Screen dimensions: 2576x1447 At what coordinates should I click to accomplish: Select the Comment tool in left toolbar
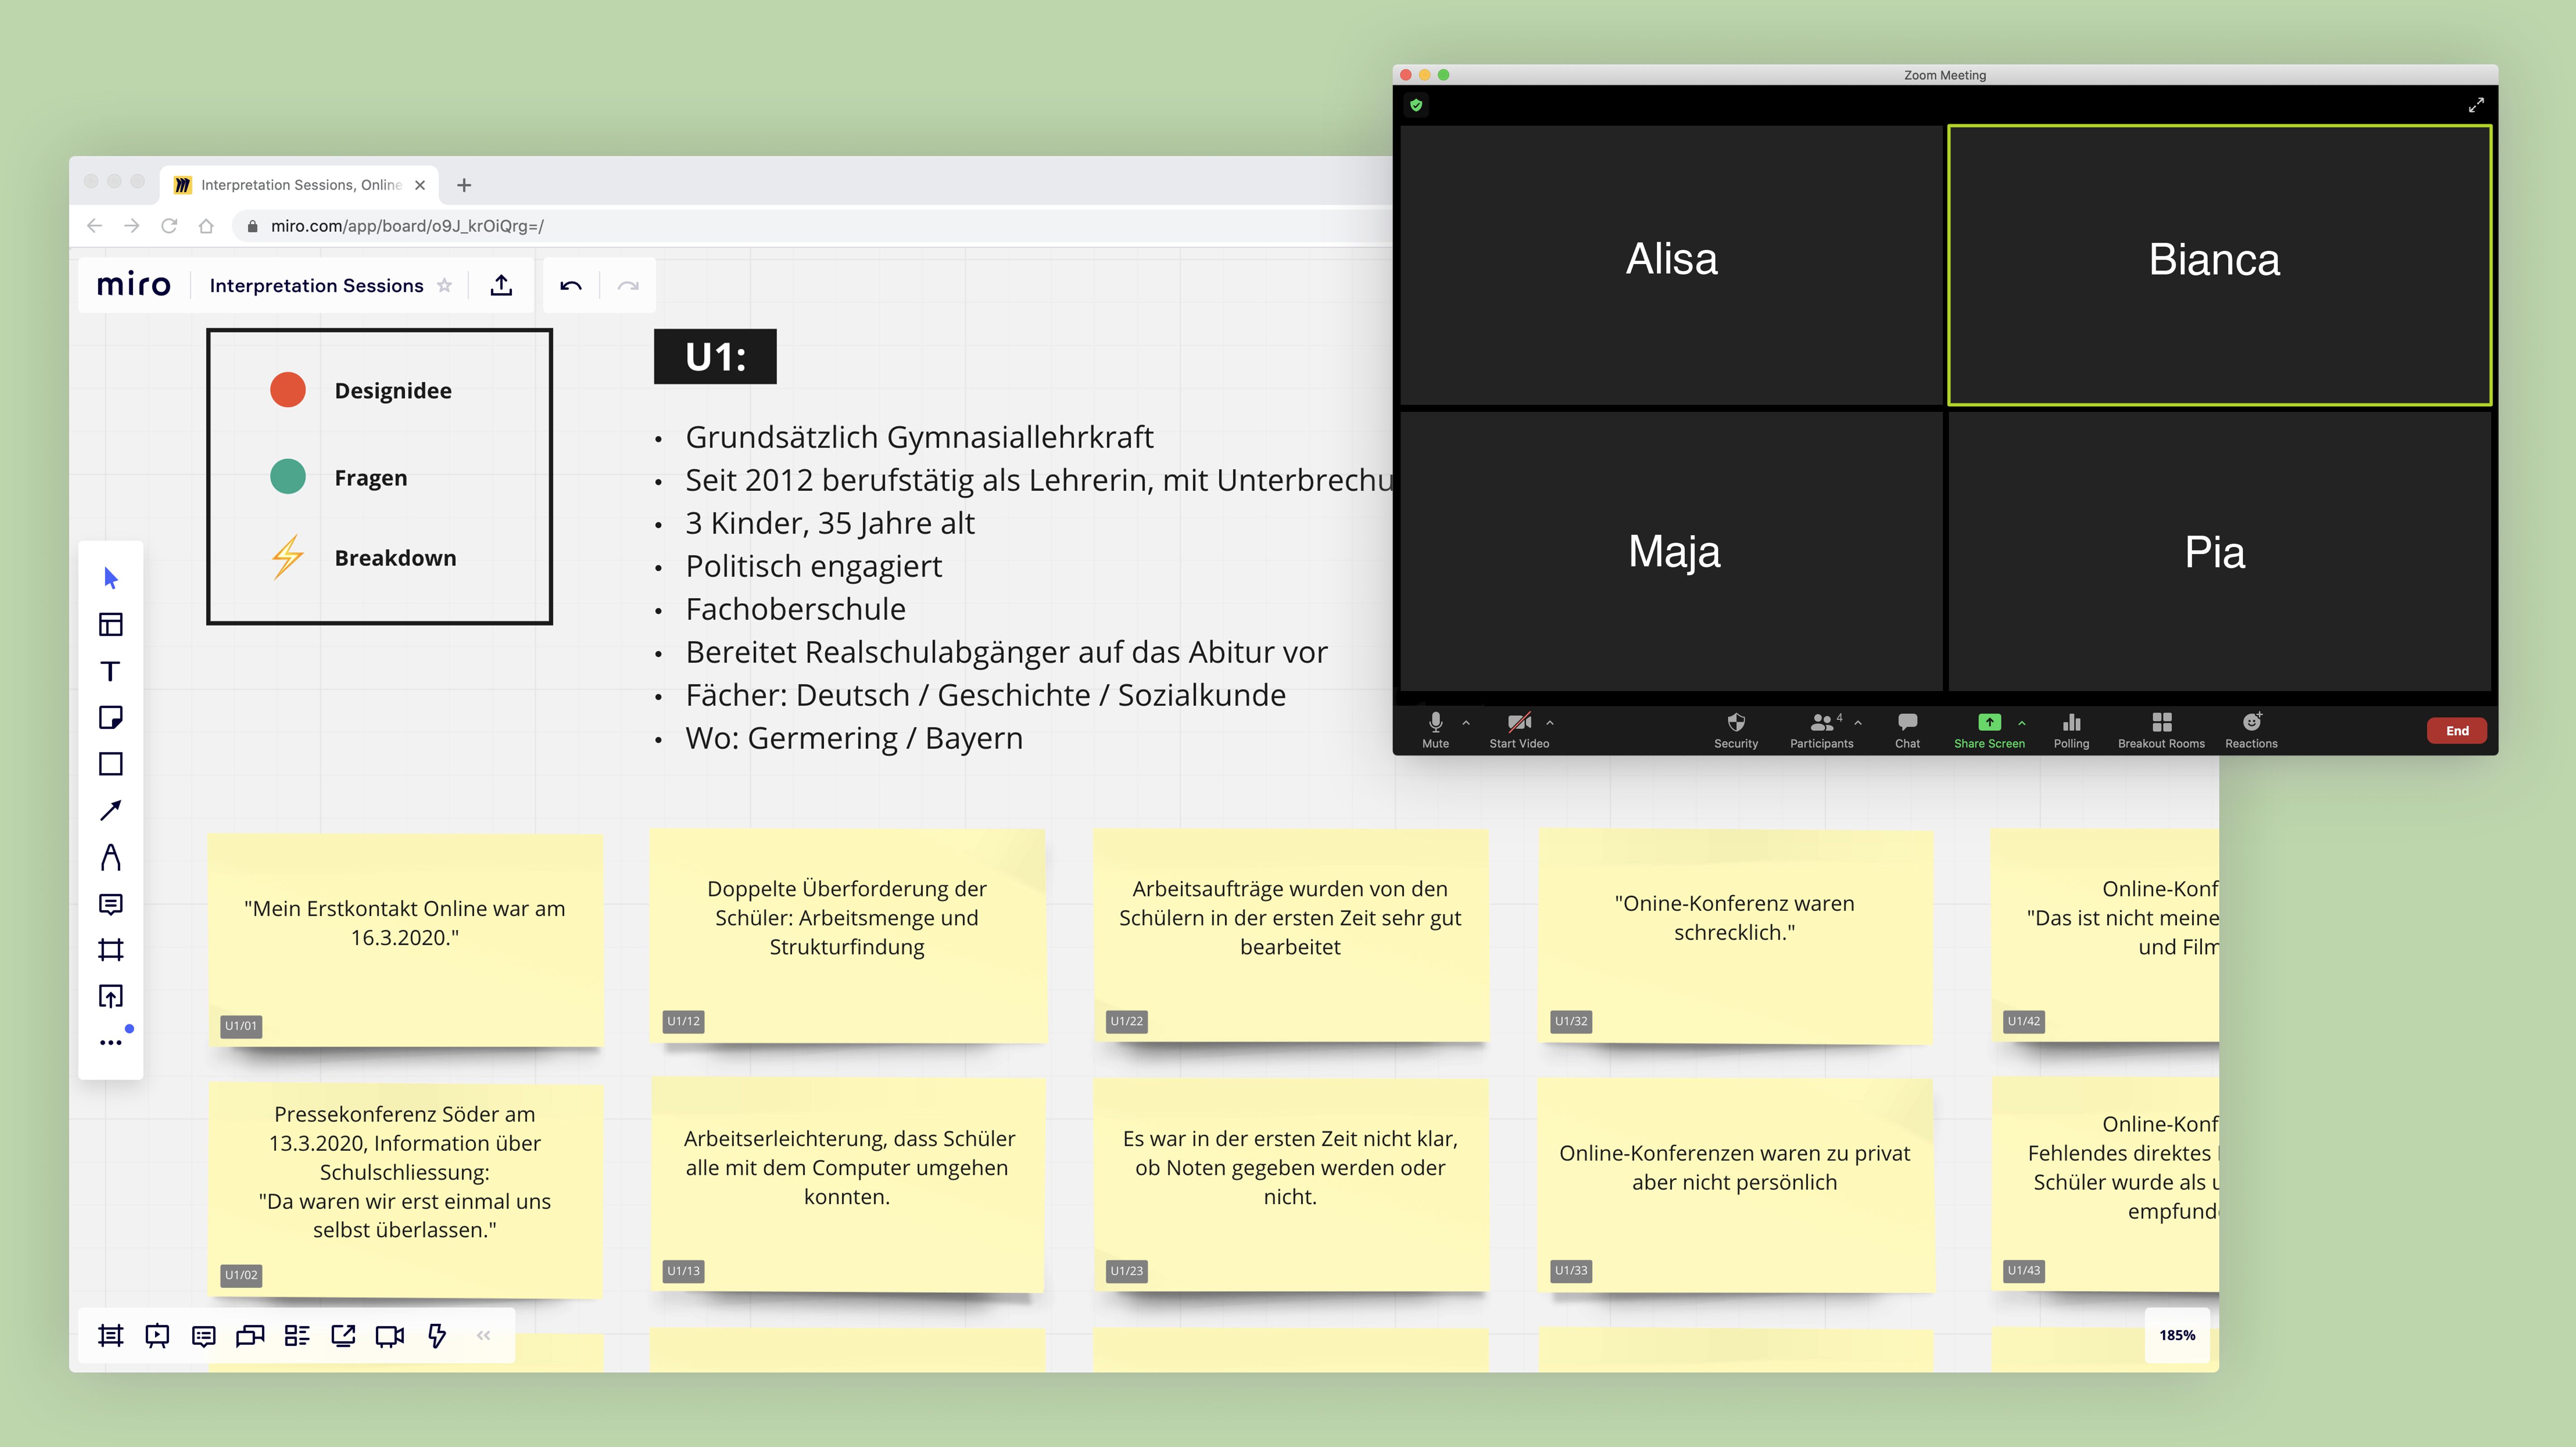click(111, 904)
